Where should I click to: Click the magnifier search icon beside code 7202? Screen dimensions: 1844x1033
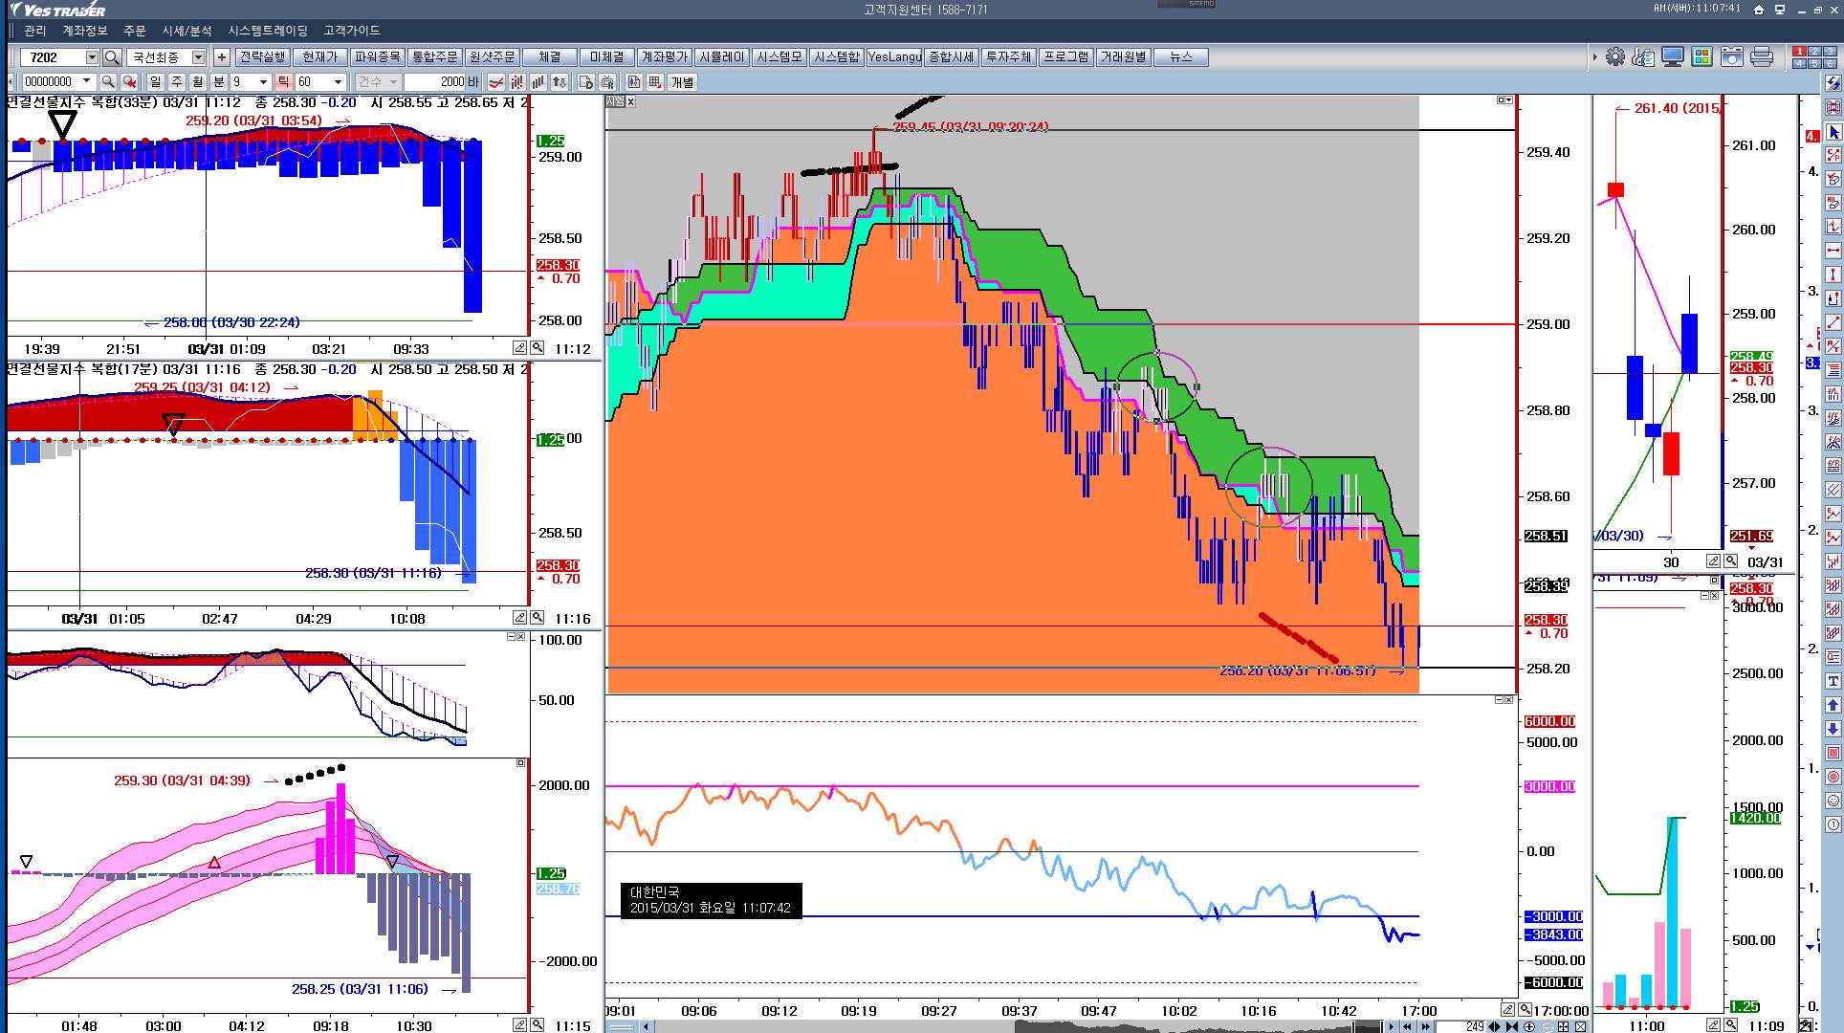[x=112, y=57]
